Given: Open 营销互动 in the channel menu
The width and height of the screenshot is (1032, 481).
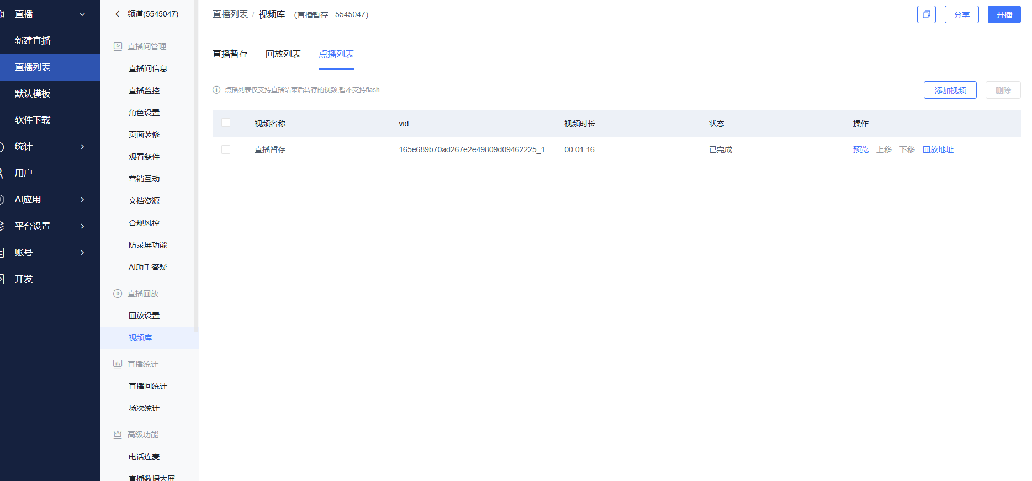Looking at the screenshot, I should (144, 179).
